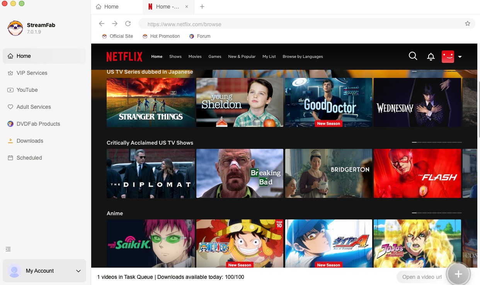Viewport: 480px width, 285px height.
Task: Click the StreamFab sloth logo icon
Action: (15, 28)
